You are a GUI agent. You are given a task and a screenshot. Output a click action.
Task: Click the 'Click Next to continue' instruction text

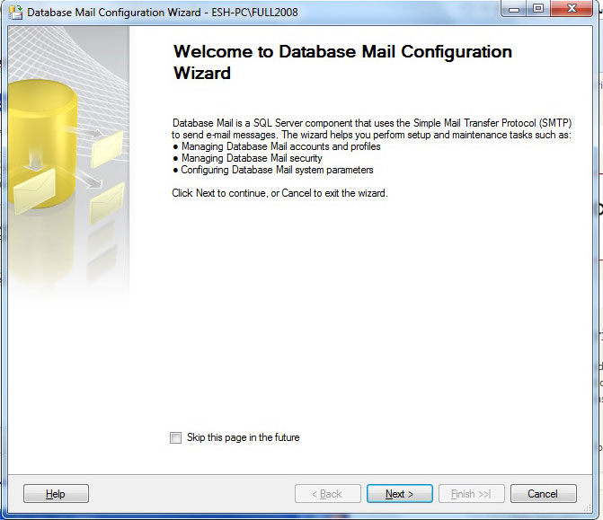point(279,193)
